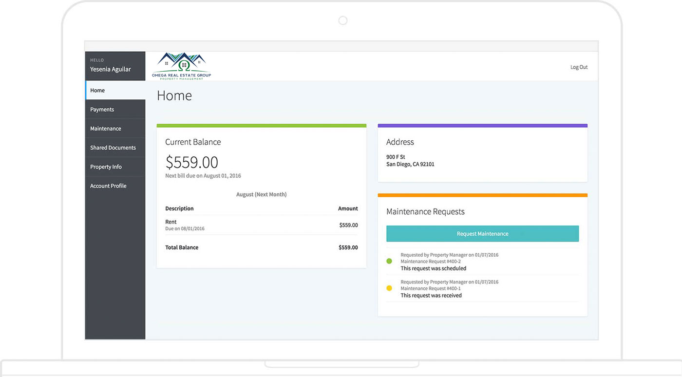Click the Current Balance card title

click(193, 142)
